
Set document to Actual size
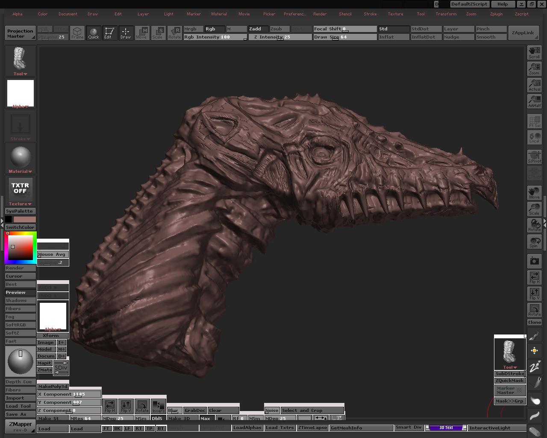(x=534, y=85)
